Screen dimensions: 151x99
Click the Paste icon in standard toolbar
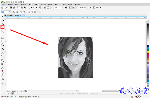pyautogui.click(x=25, y=8)
